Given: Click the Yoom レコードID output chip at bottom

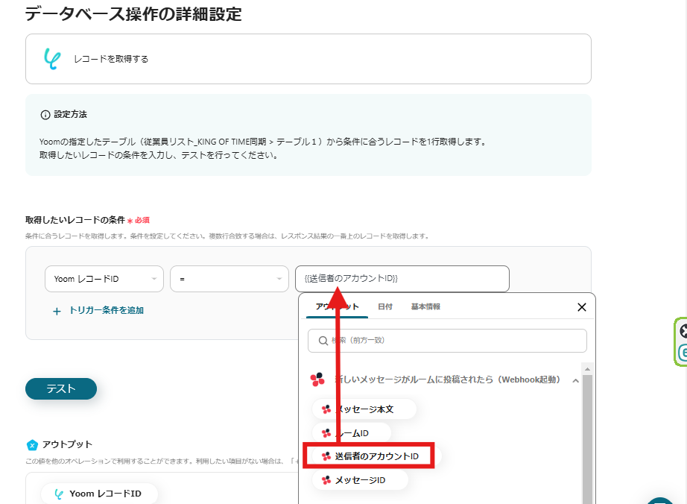Looking at the screenshot, I should pos(99,494).
